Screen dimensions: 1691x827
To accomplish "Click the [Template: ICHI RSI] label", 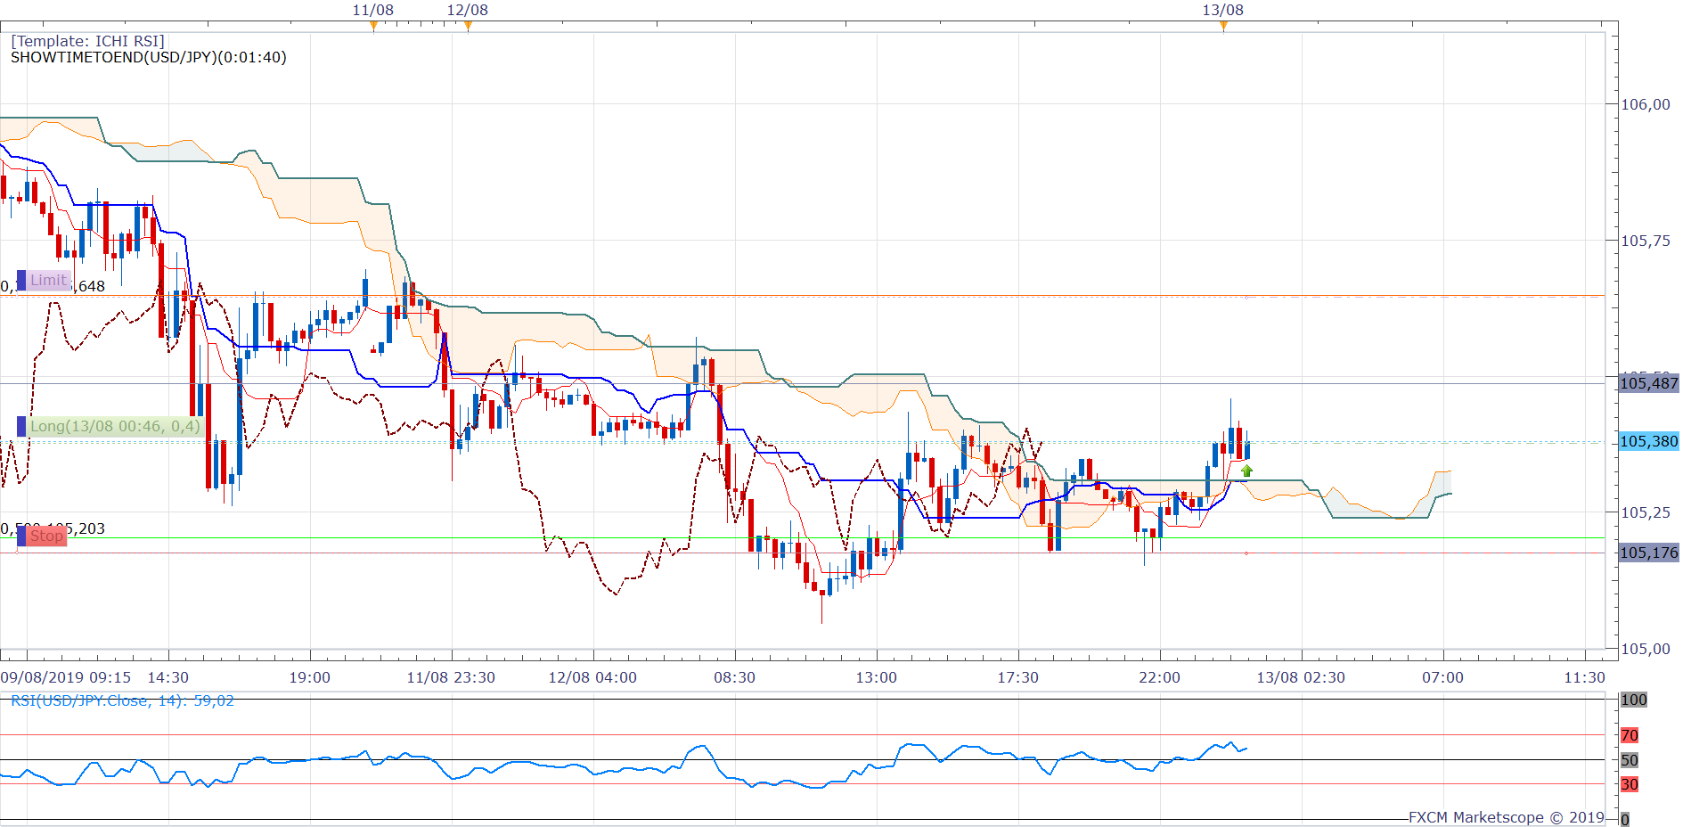I will point(87,41).
